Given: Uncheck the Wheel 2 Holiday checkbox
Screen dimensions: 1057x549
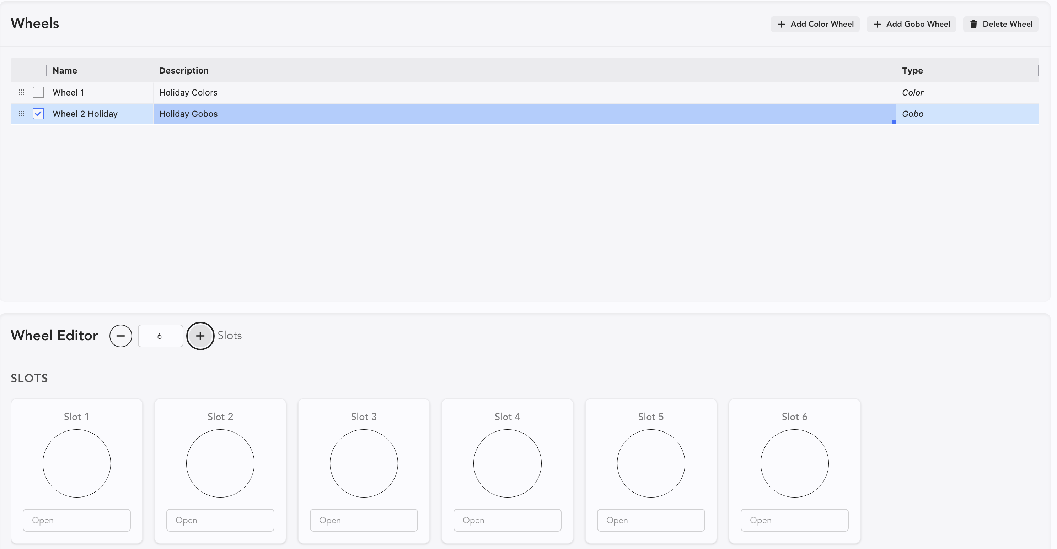Looking at the screenshot, I should (x=38, y=114).
